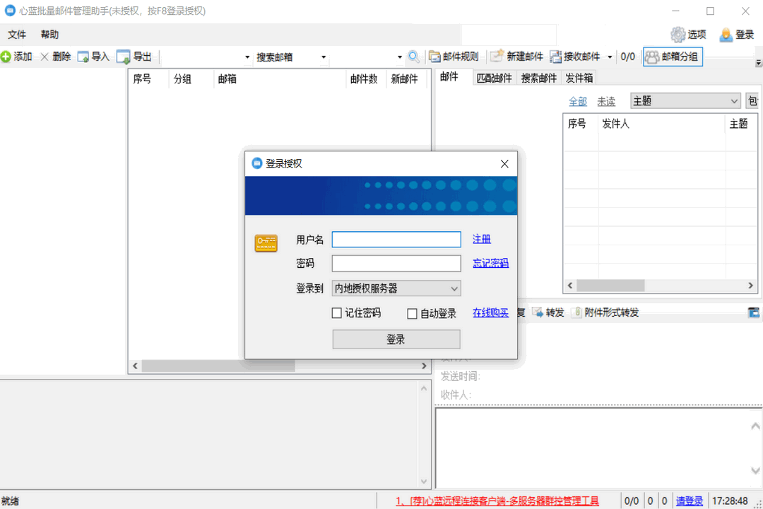Open the 登录到 authorization server dropdown

pos(455,288)
